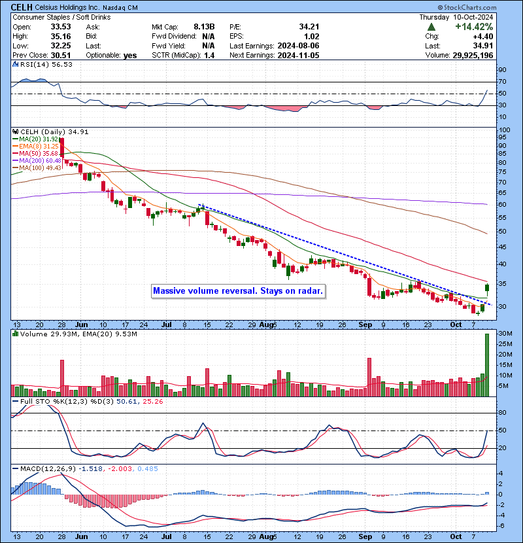This screenshot has width=523, height=543.
Task: Click the +14.42% percent change
Action: point(474,27)
